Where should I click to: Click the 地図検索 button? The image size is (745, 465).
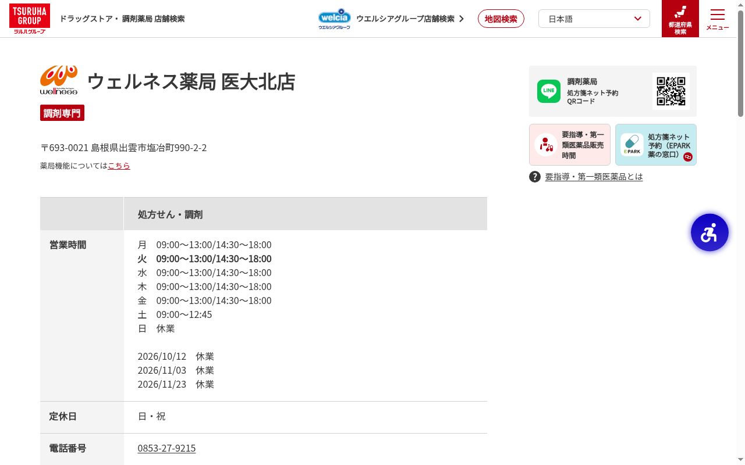(501, 19)
